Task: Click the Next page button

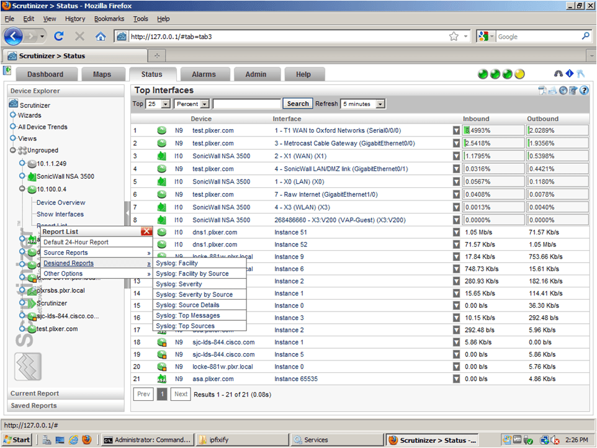Action: [181, 394]
